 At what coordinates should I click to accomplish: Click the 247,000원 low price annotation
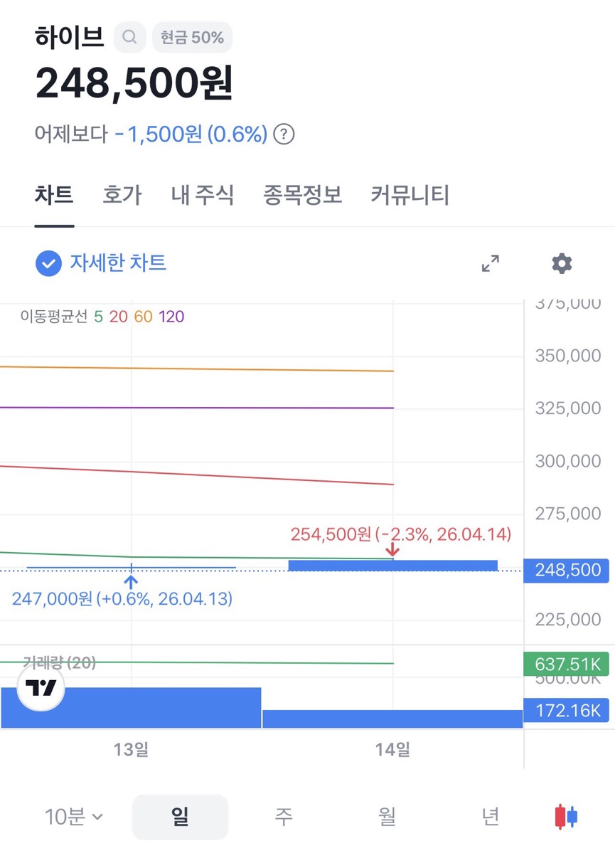click(x=122, y=598)
